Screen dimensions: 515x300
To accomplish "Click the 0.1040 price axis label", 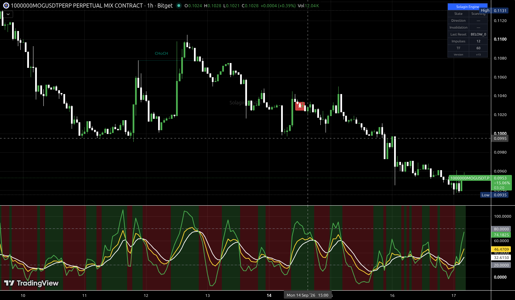I will [x=500, y=96].
